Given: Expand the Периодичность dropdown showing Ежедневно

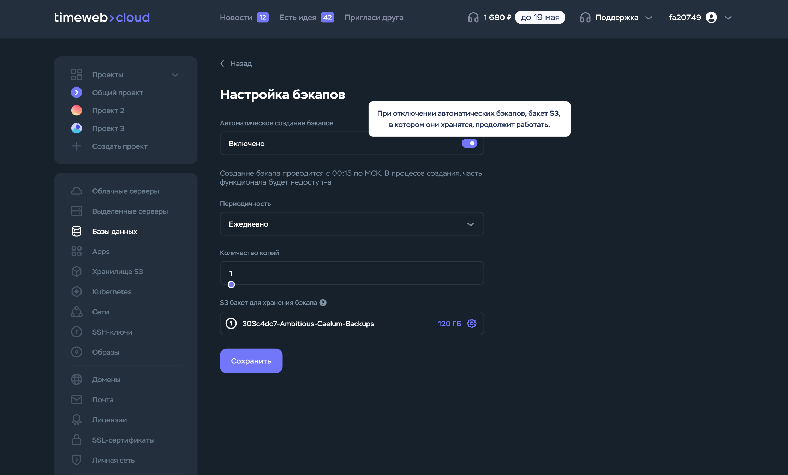Looking at the screenshot, I should (x=352, y=224).
